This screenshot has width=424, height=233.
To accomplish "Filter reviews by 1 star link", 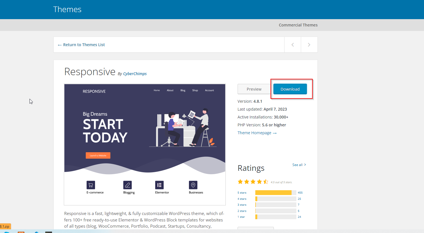I will pos(241,217).
